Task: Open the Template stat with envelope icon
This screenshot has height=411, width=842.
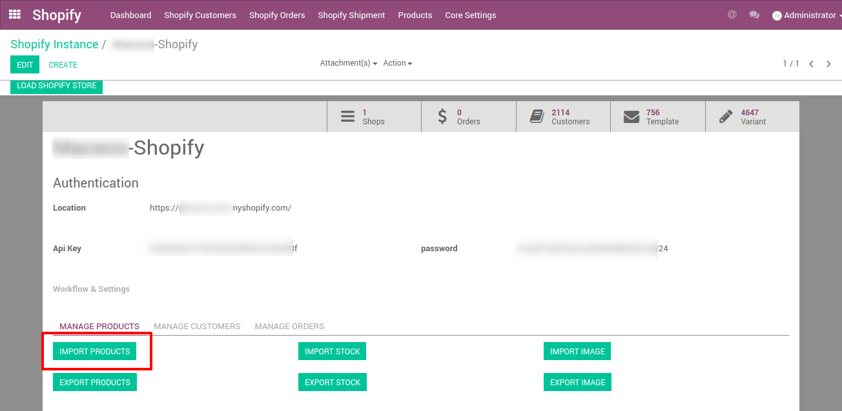Action: click(658, 117)
